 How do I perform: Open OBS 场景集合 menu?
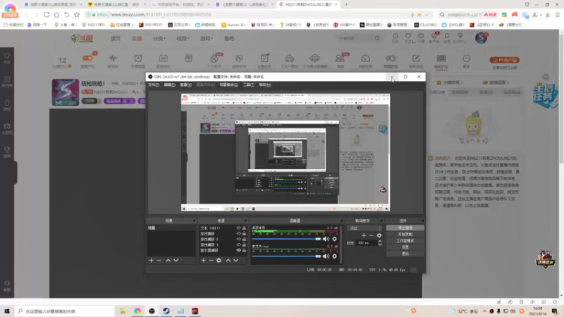(228, 85)
